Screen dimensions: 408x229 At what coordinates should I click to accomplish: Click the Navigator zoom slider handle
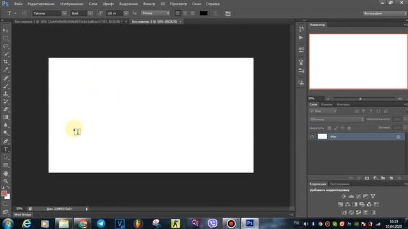[360, 99]
